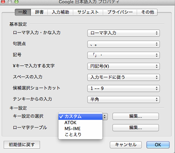The height and width of the screenshot is (153, 175).
Task: Open the ローマ字入力・かな入力 dropdown
Action: (x=123, y=33)
